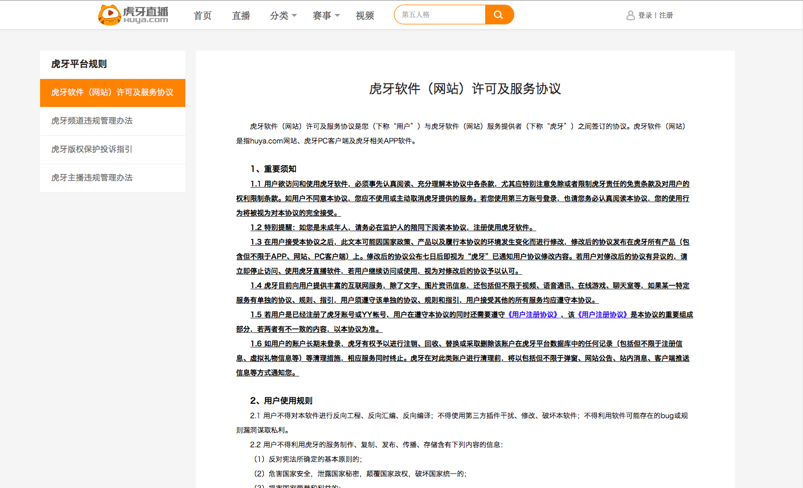The width and height of the screenshot is (803, 488).
Task: Click clause 2.1 用户不得对本软件 text
Action: pyautogui.click(x=463, y=423)
